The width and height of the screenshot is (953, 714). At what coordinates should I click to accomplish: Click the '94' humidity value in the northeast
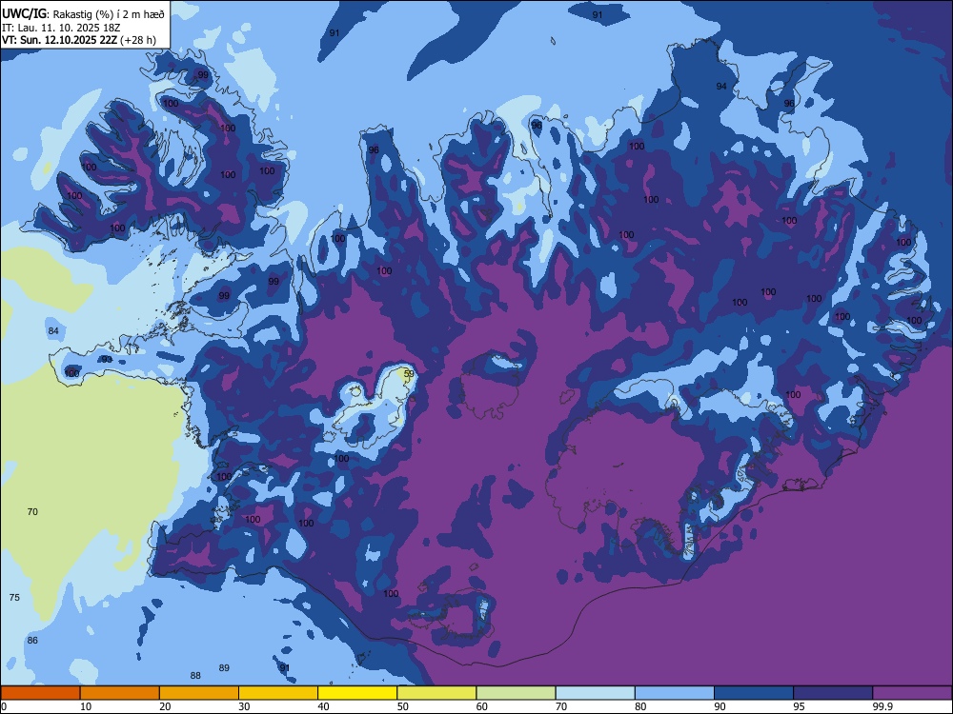coord(720,87)
